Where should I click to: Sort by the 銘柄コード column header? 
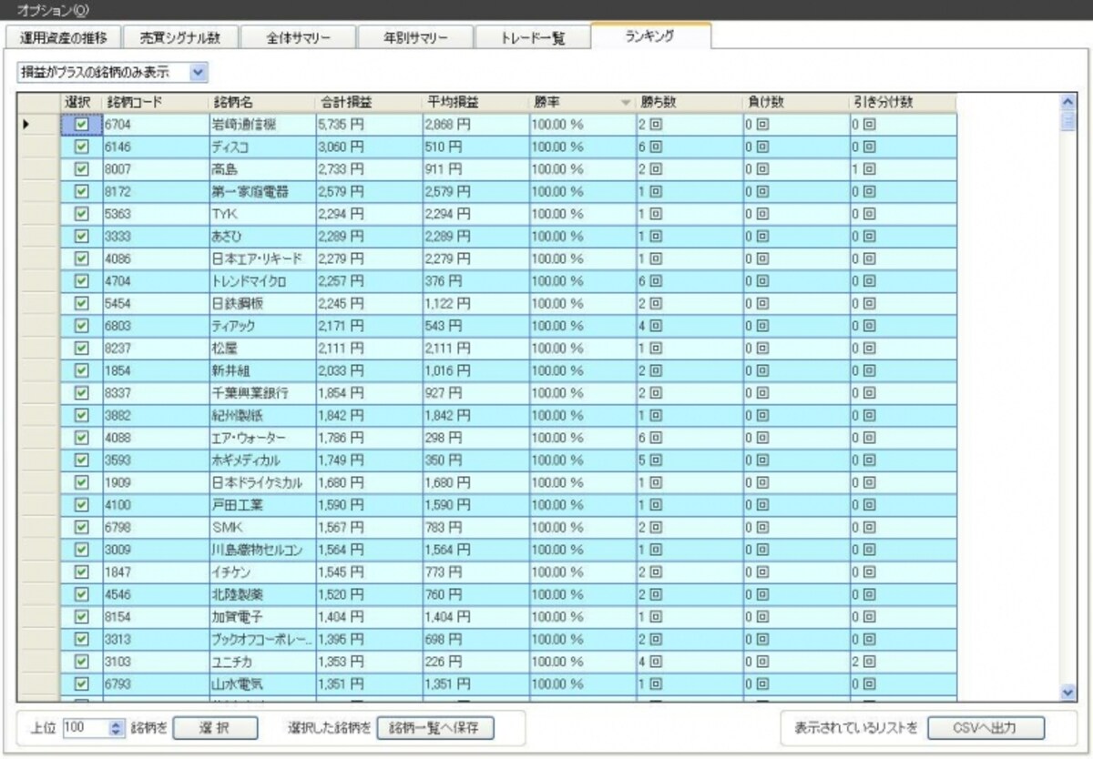pyautogui.click(x=155, y=102)
